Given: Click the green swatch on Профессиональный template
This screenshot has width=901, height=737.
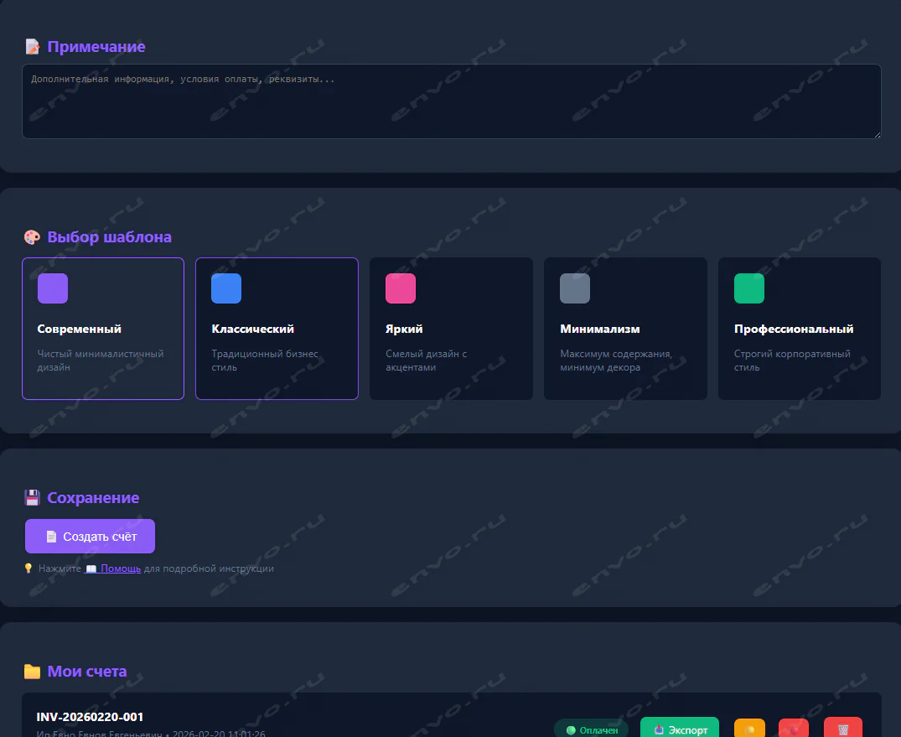Looking at the screenshot, I should coord(749,288).
